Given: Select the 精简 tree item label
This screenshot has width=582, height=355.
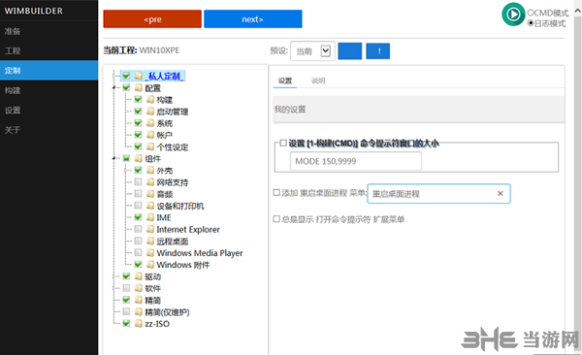Looking at the screenshot, I should pos(152,300).
